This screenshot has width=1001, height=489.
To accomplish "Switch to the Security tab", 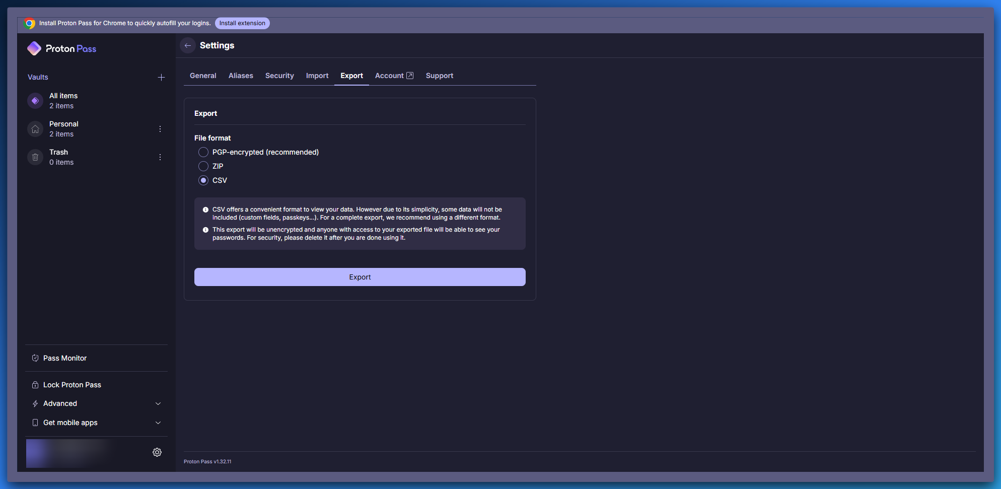I will (x=279, y=76).
